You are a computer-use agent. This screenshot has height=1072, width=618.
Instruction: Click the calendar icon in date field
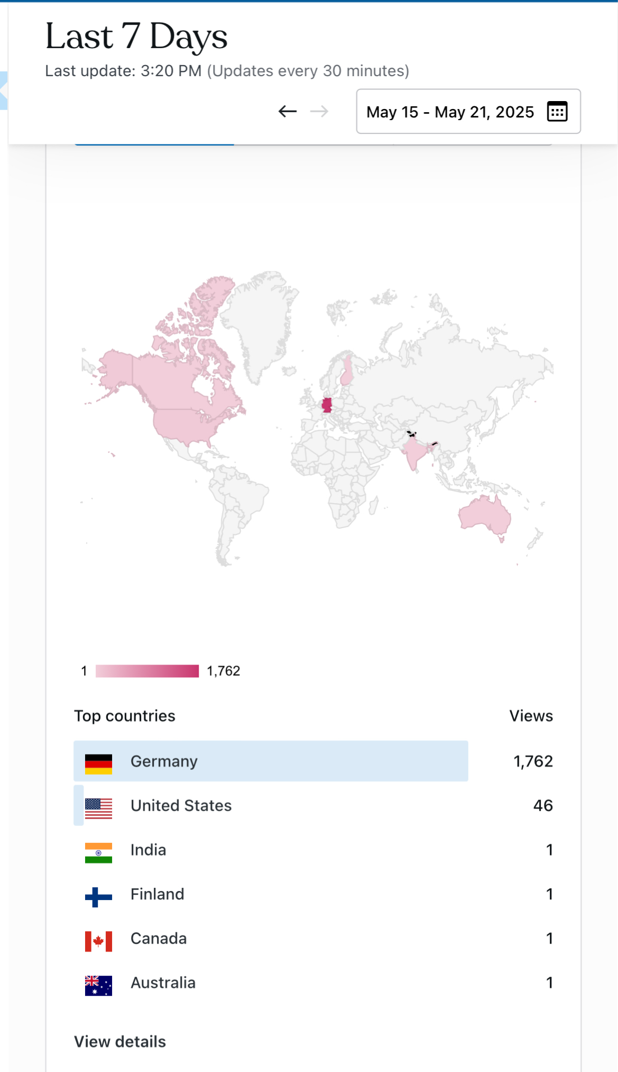click(x=557, y=112)
